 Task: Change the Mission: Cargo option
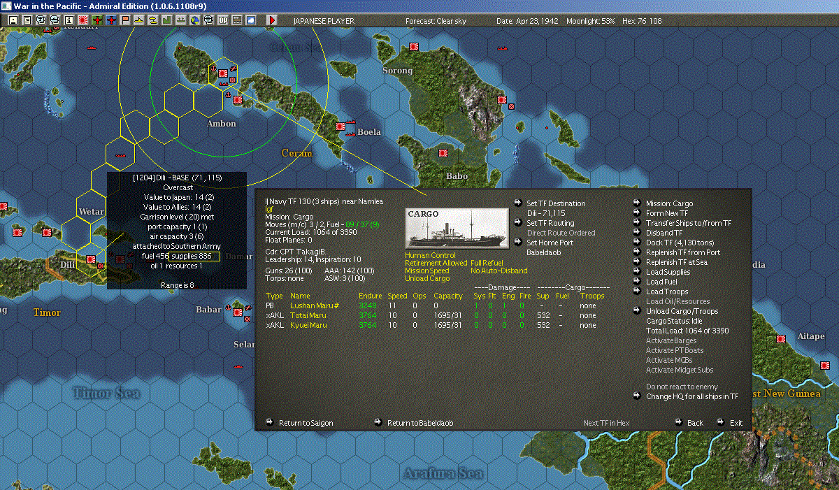click(x=669, y=203)
